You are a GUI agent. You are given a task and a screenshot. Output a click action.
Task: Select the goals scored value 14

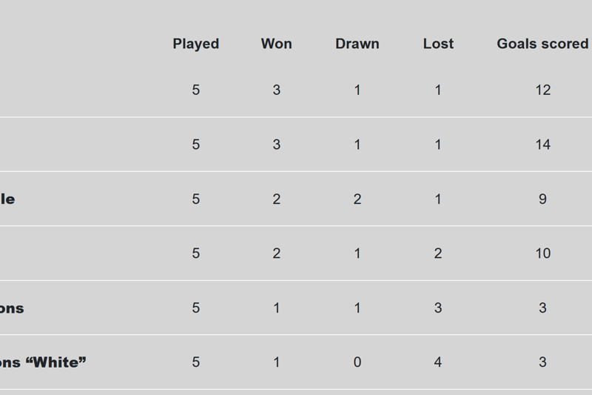click(x=542, y=145)
